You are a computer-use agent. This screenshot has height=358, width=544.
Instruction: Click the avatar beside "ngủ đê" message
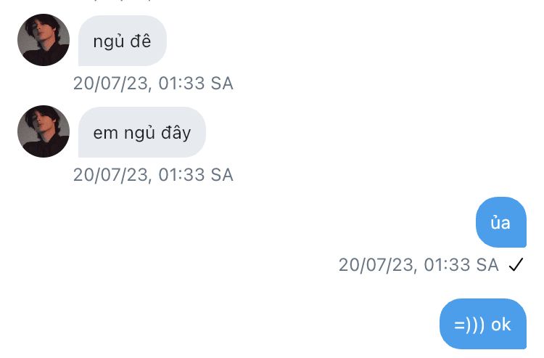(x=44, y=40)
